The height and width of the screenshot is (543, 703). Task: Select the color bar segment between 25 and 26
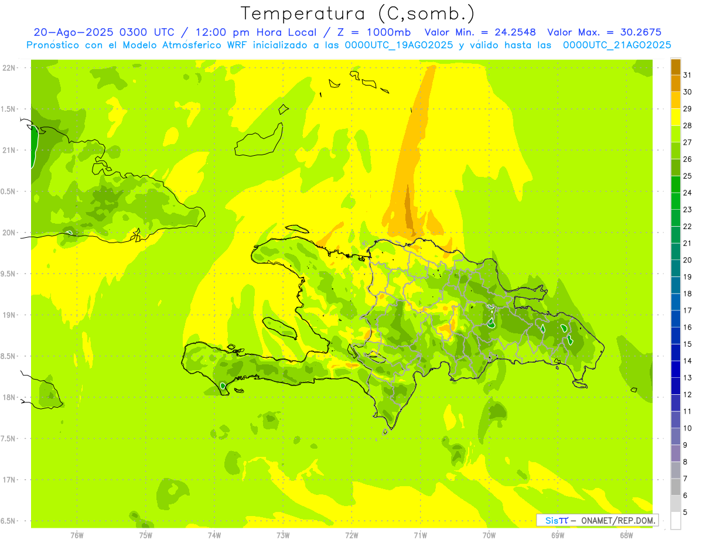675,168
